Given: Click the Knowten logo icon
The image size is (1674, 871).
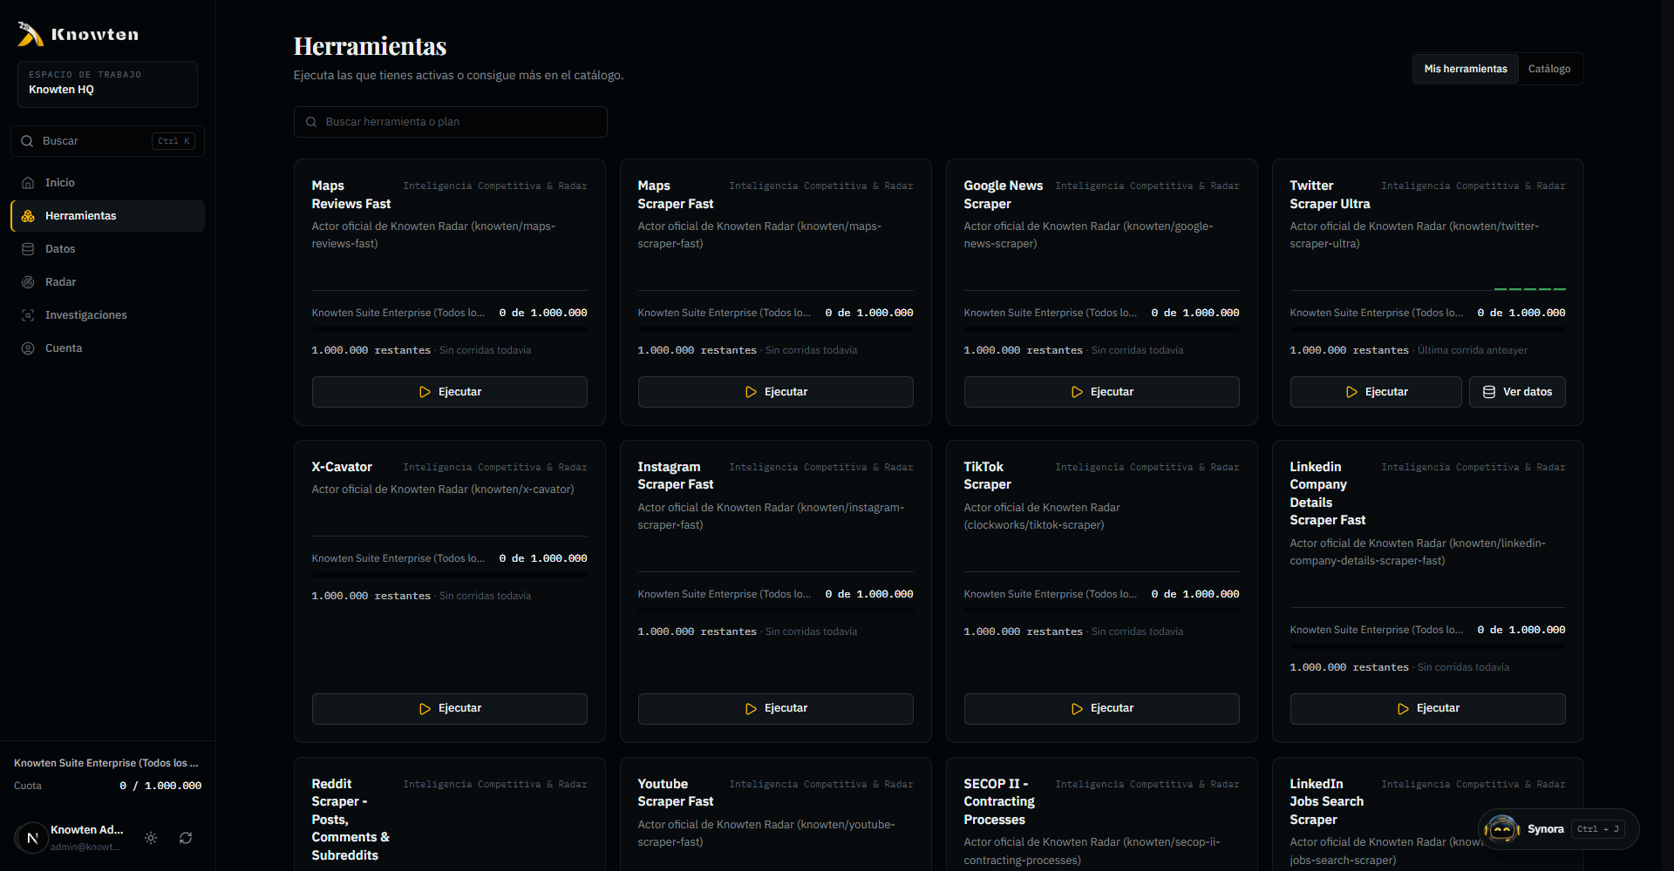Looking at the screenshot, I should click(x=30, y=34).
